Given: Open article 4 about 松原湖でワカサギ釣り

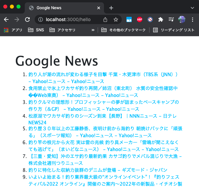Looking at the screenshot, I should point(102,119).
